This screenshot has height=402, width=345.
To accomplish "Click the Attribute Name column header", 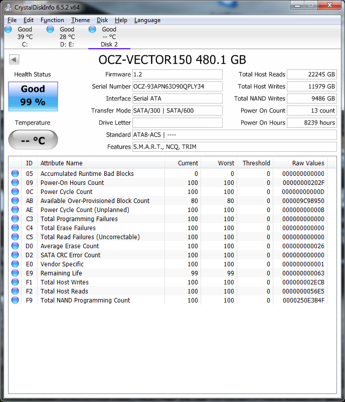I will click(x=101, y=163).
